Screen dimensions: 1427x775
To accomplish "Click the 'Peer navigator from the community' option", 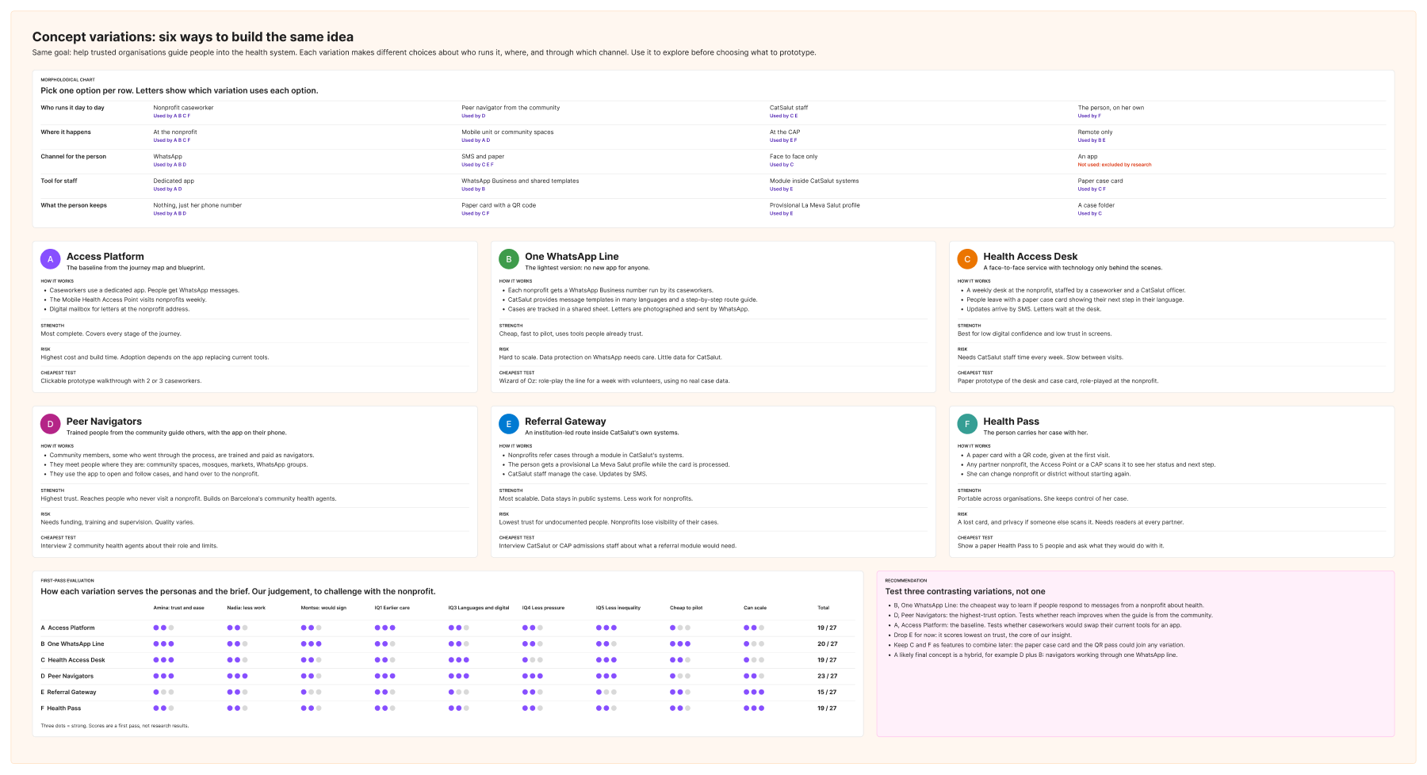I will point(511,108).
